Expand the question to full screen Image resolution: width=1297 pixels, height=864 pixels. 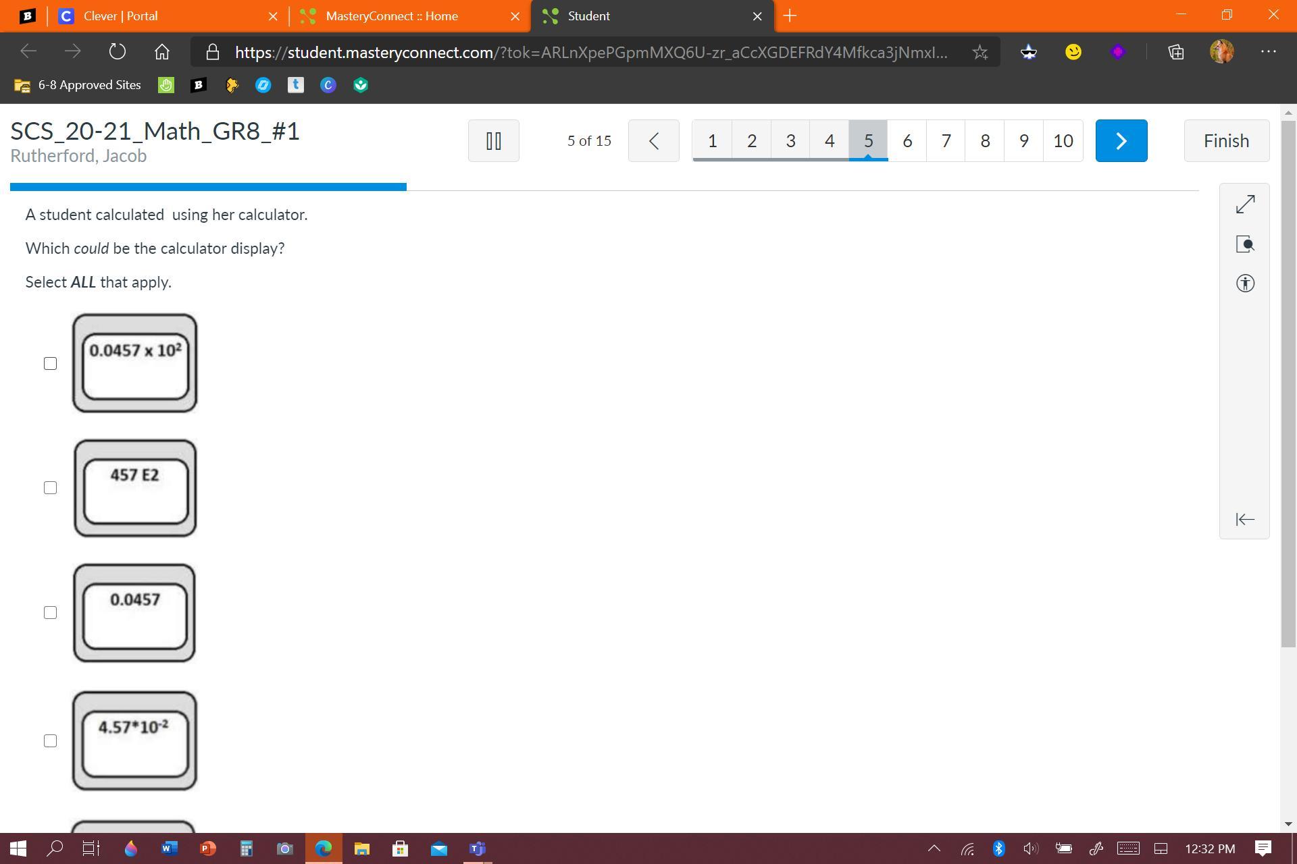[x=1245, y=204]
